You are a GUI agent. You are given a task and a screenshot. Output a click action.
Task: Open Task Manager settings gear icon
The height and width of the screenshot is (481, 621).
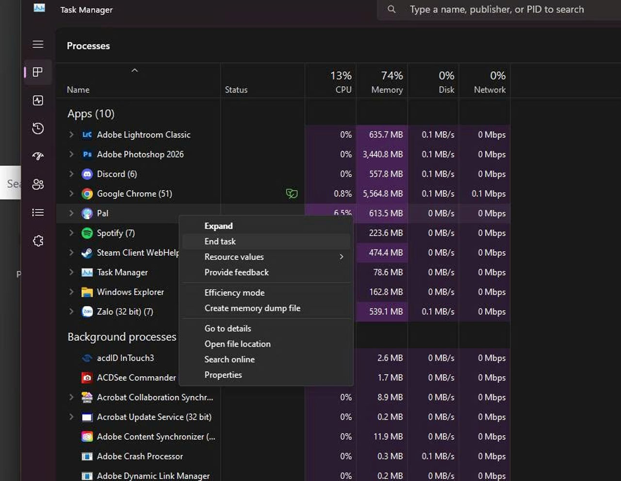pyautogui.click(x=38, y=241)
